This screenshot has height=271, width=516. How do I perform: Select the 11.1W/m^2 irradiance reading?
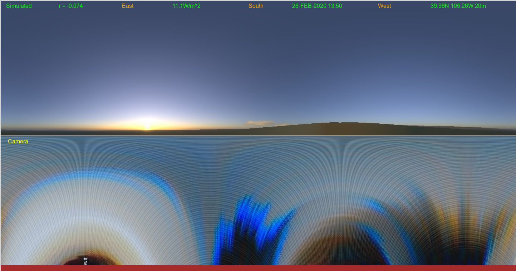coord(186,6)
